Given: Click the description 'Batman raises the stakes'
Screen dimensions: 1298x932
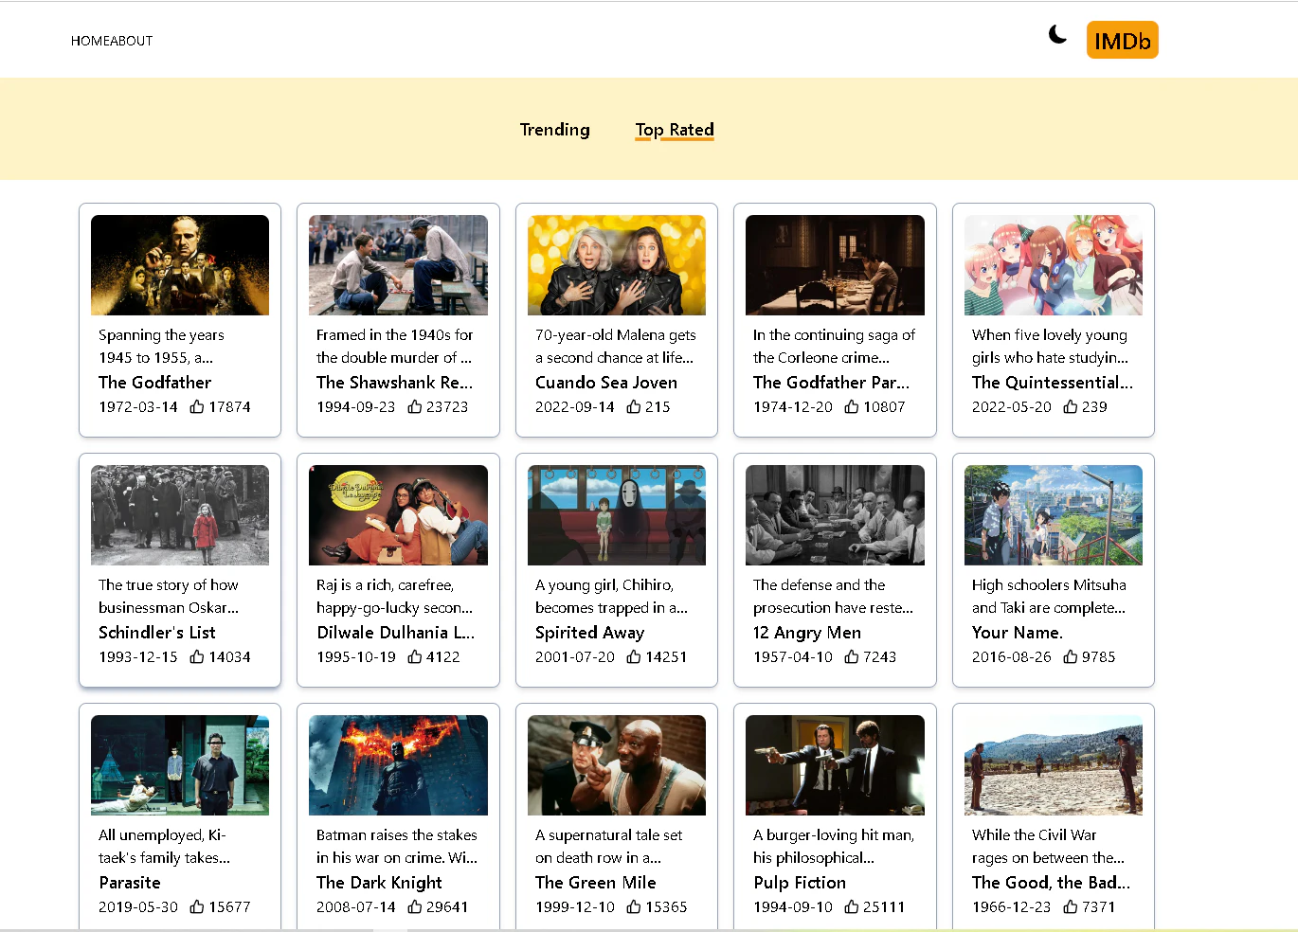Looking at the screenshot, I should coord(397,846).
